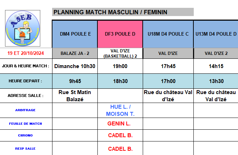Click the VAL D'IZE (BASKETBALL) 2 cell

(120, 53)
